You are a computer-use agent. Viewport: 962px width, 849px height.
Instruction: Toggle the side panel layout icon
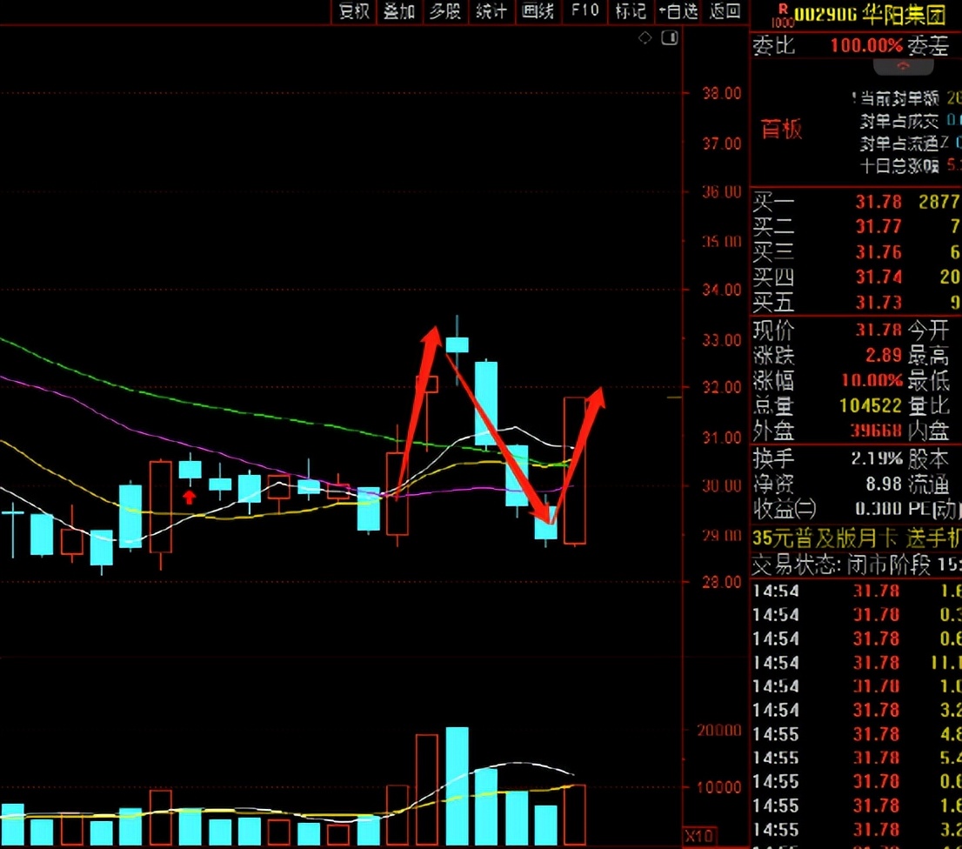(x=670, y=38)
